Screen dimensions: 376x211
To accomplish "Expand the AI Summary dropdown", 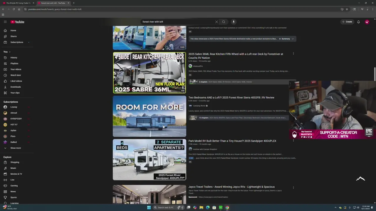I will [x=286, y=39].
